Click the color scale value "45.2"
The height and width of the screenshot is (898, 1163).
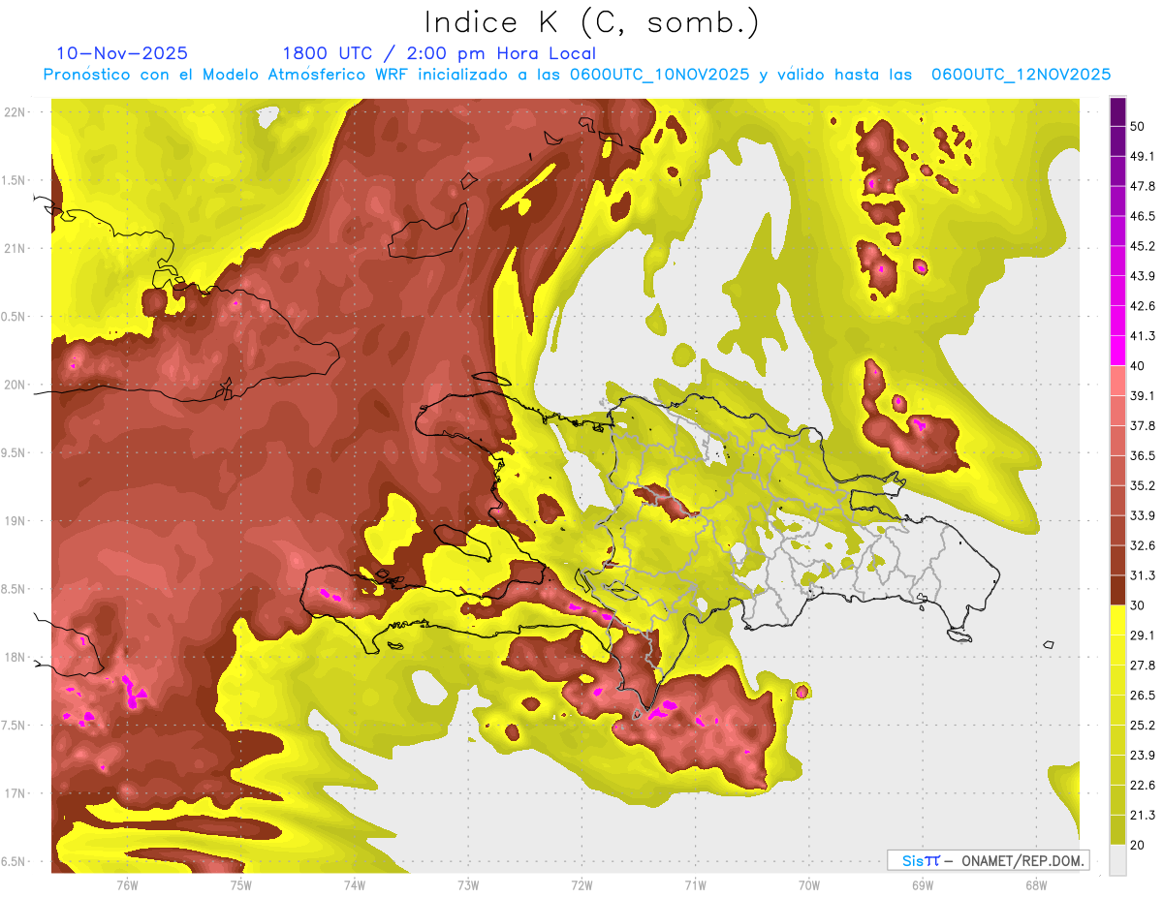pyautogui.click(x=1142, y=246)
